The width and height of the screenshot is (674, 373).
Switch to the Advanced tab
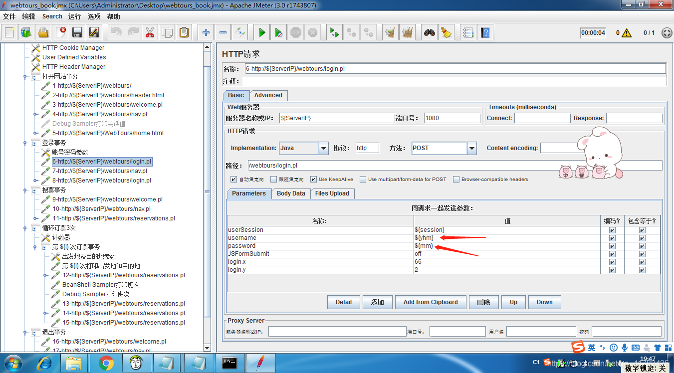[268, 95]
